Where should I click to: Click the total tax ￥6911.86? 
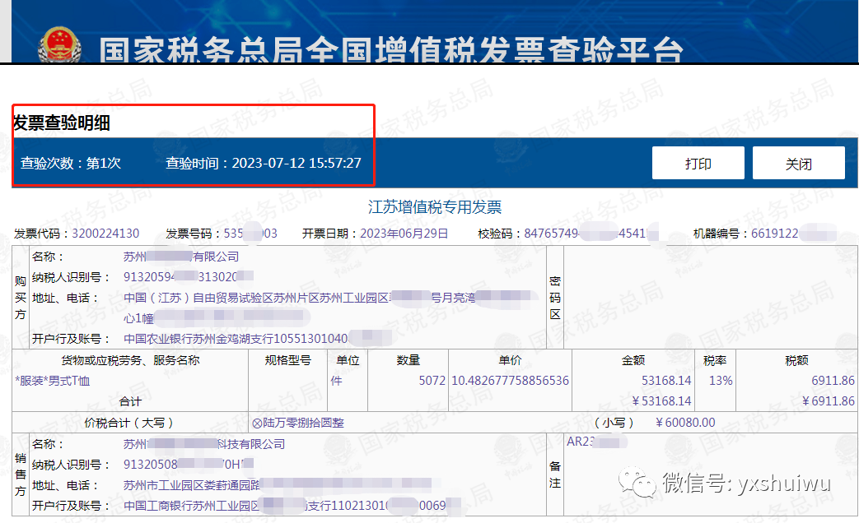[828, 401]
